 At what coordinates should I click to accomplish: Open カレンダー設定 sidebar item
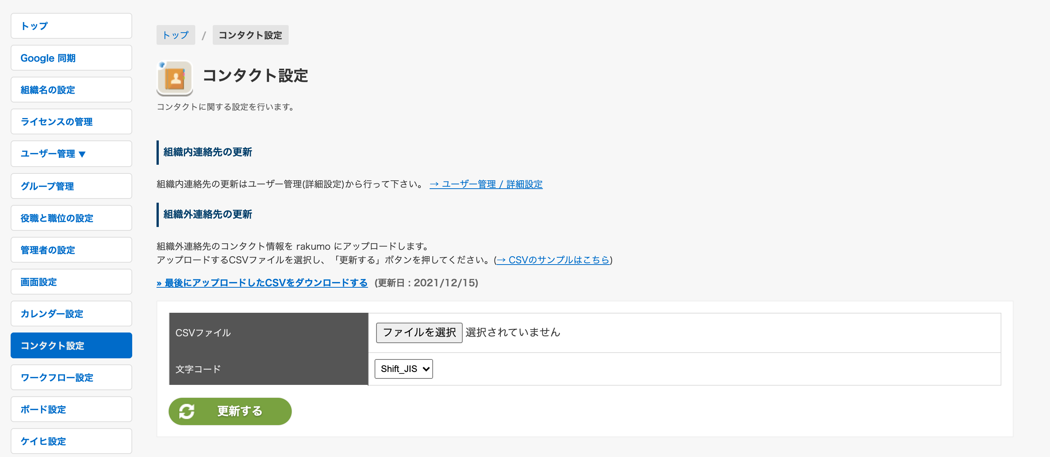coord(71,314)
